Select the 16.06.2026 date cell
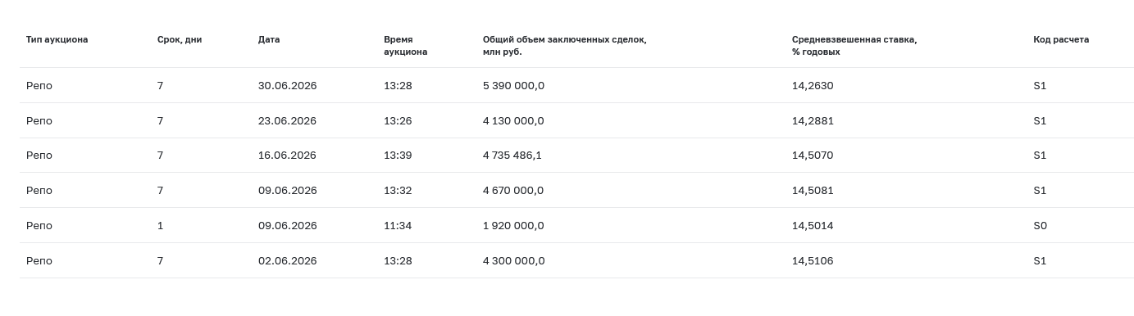Image resolution: width=1134 pixels, height=316 pixels. coord(287,155)
